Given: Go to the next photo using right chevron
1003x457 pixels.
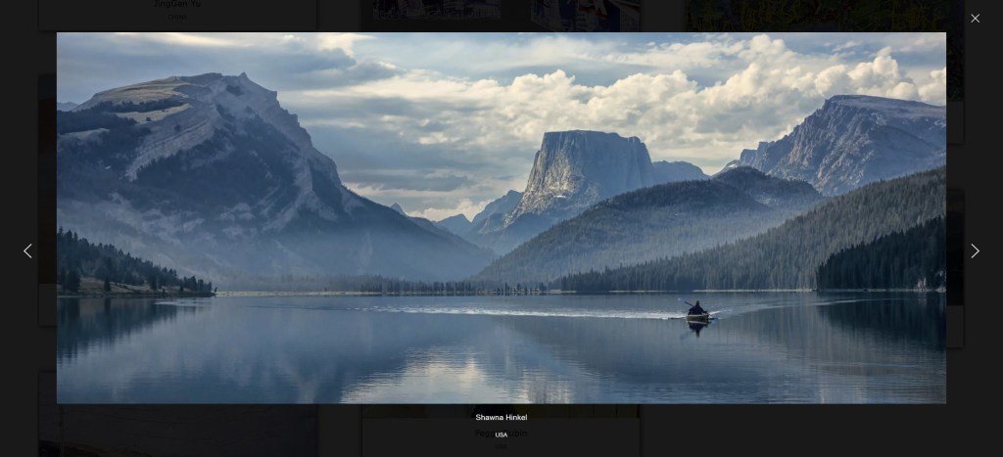Looking at the screenshot, I should pos(975,251).
